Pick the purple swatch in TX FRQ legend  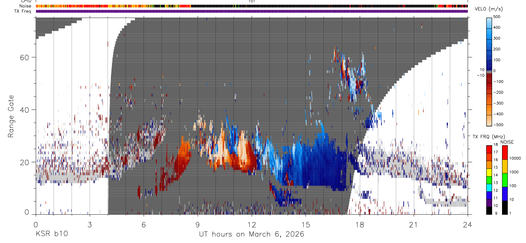[x=489, y=202]
